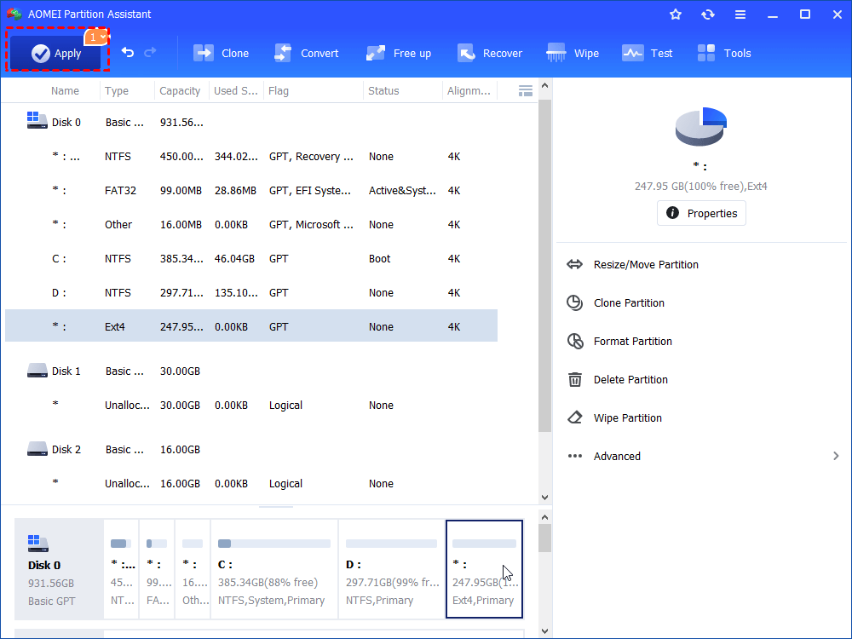Click disk map scrollbar down arrow

pos(545,630)
